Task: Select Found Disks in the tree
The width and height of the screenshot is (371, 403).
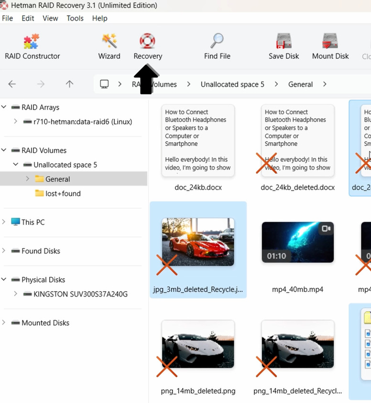Action: coord(41,251)
